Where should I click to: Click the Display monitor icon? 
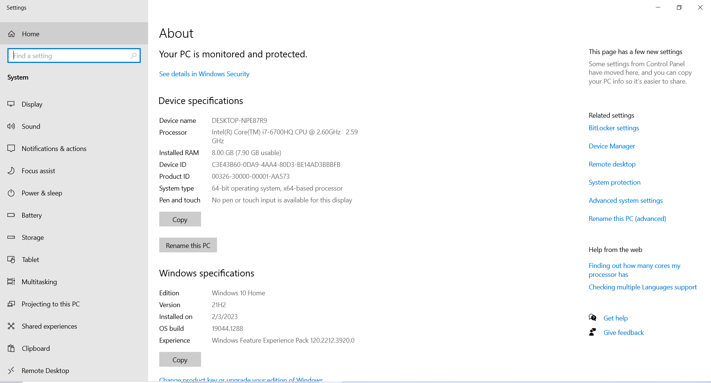pos(11,104)
